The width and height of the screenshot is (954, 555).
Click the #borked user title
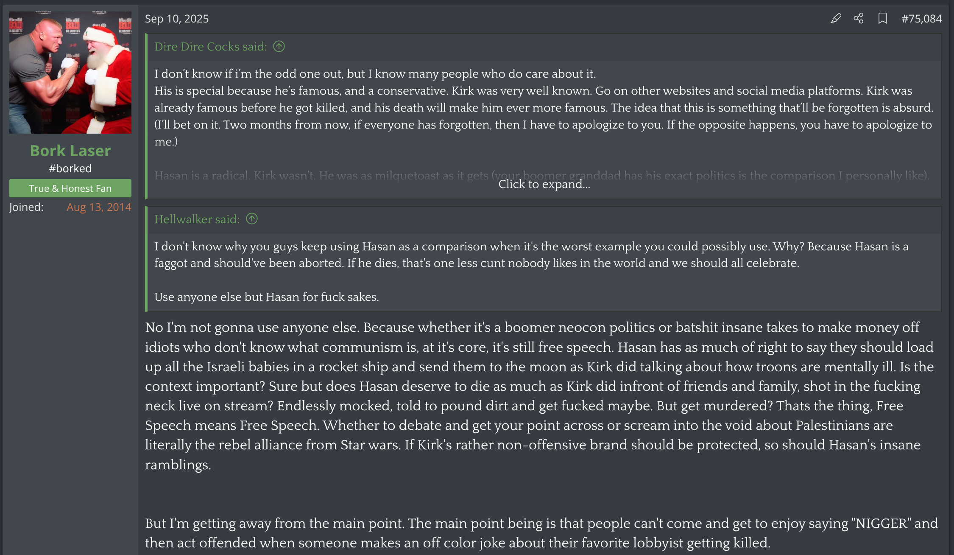click(70, 168)
